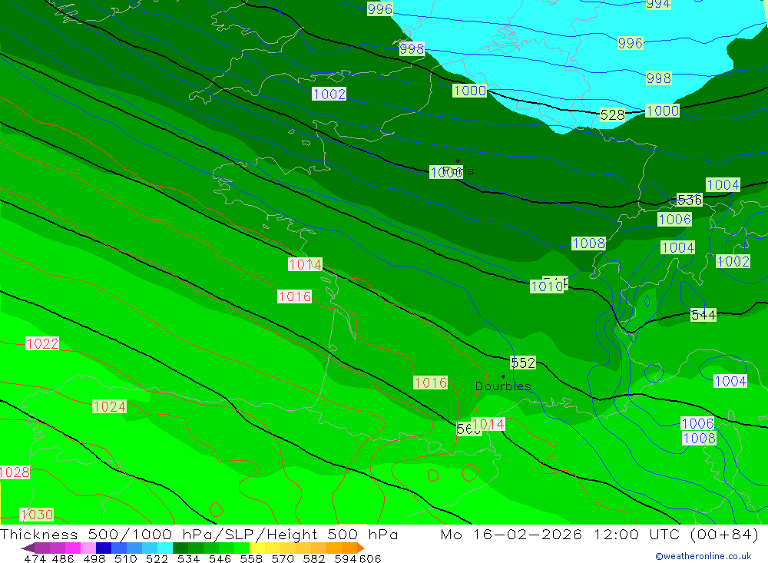
Task: Select the 528 thickness contour label
Action: pyautogui.click(x=612, y=114)
